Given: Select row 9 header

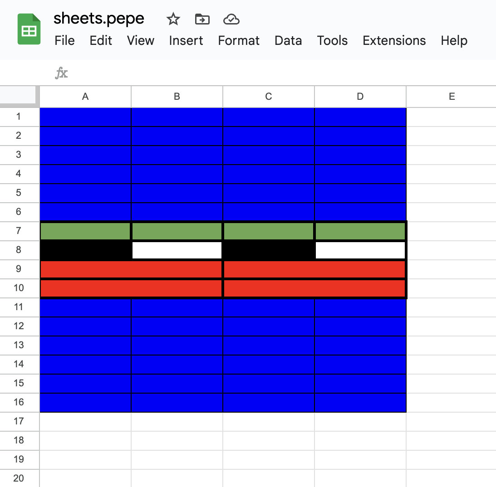Looking at the screenshot, I should 20,269.
